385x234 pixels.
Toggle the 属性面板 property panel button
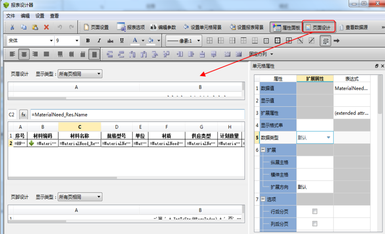[286, 27]
